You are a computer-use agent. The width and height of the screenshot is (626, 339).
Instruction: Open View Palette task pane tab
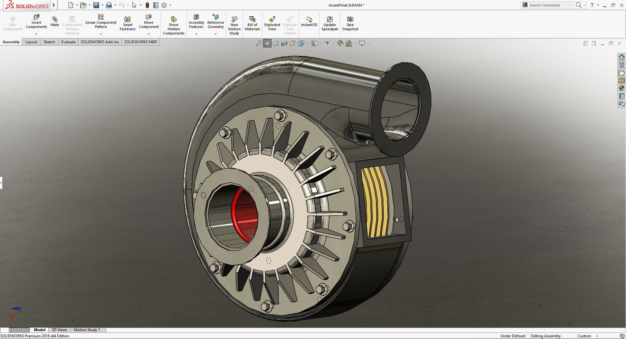[x=622, y=80]
